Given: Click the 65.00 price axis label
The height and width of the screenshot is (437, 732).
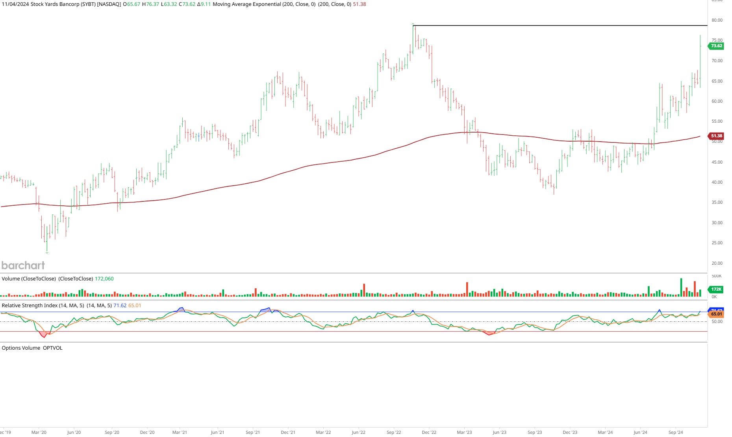Looking at the screenshot, I should [x=717, y=81].
